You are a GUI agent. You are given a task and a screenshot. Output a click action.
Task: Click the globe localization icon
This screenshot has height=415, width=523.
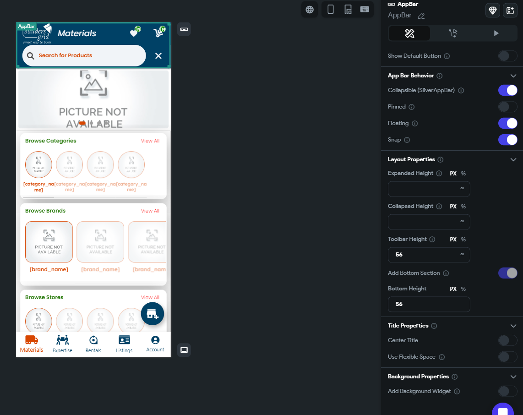pos(309,9)
